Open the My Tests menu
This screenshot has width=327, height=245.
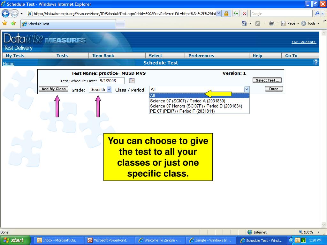(x=15, y=56)
